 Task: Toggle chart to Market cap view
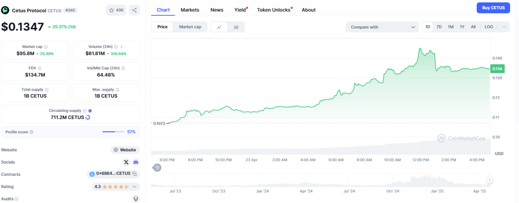[x=190, y=27]
